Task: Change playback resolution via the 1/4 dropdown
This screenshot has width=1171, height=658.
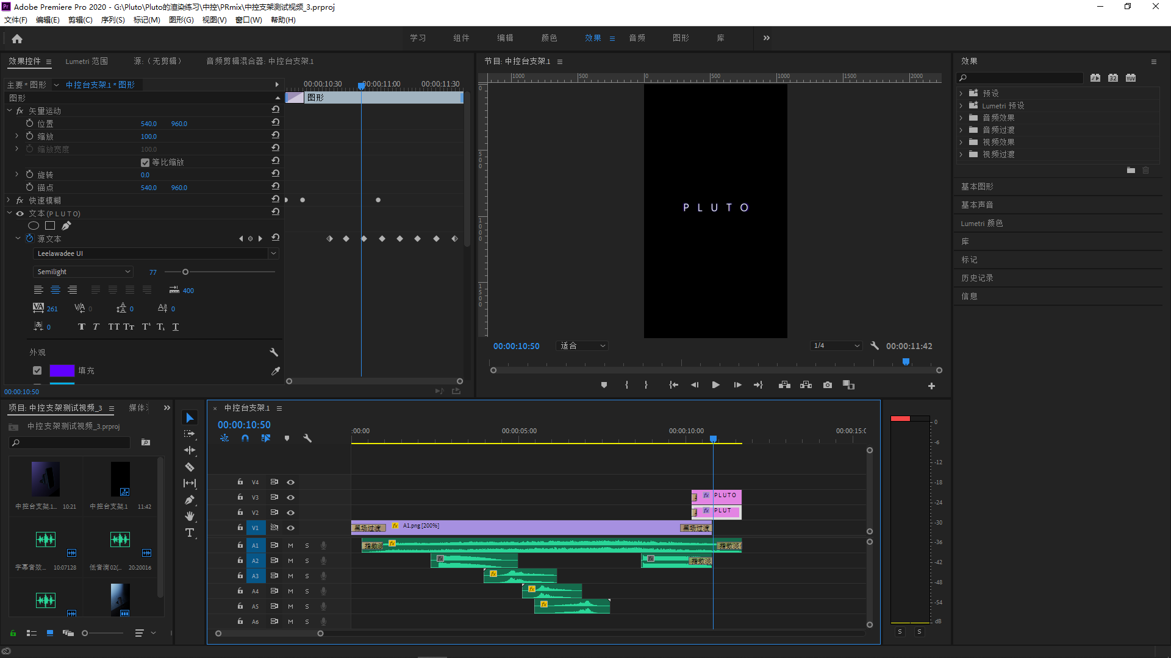Action: point(836,345)
